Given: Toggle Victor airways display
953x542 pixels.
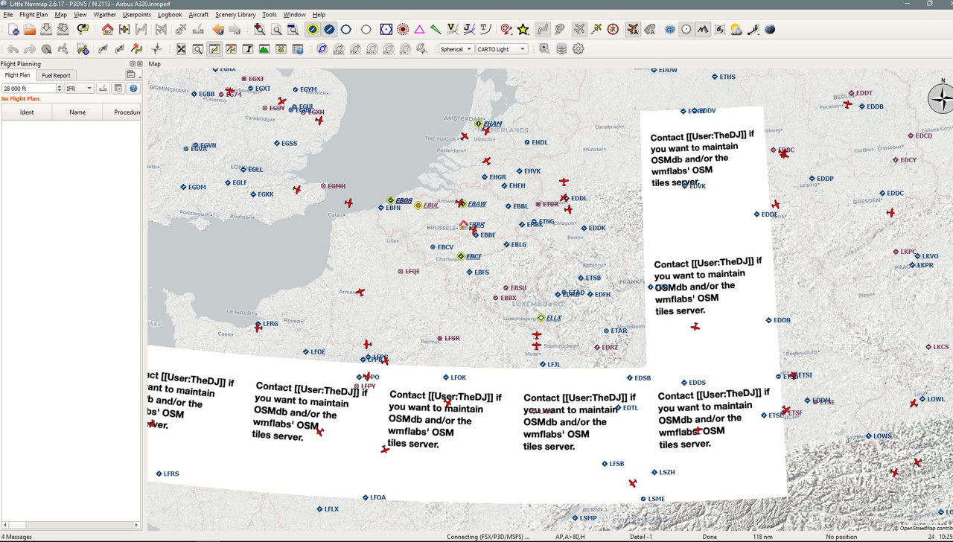Looking at the screenshot, I should pos(453,30).
